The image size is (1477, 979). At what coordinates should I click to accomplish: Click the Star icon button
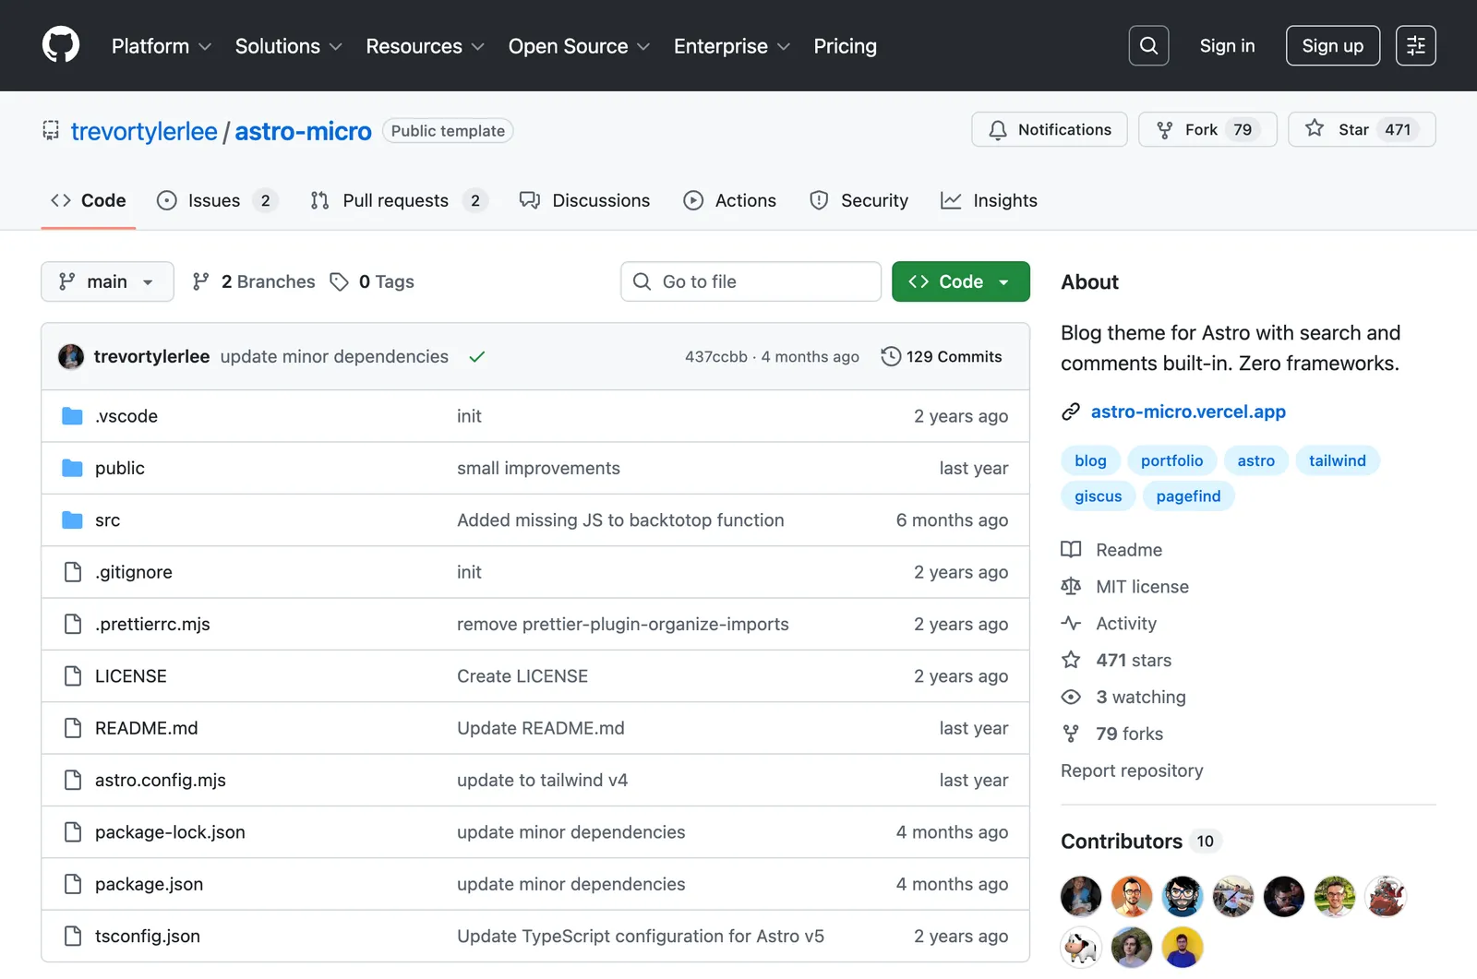tap(1315, 129)
